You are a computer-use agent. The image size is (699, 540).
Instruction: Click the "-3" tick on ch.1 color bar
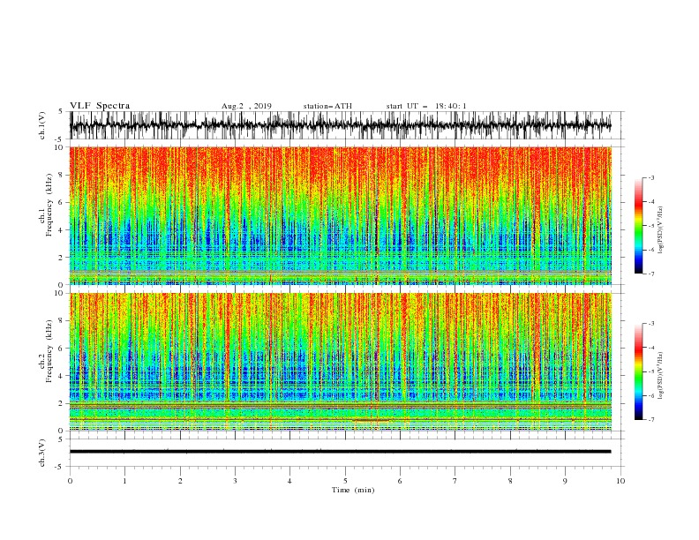point(650,177)
